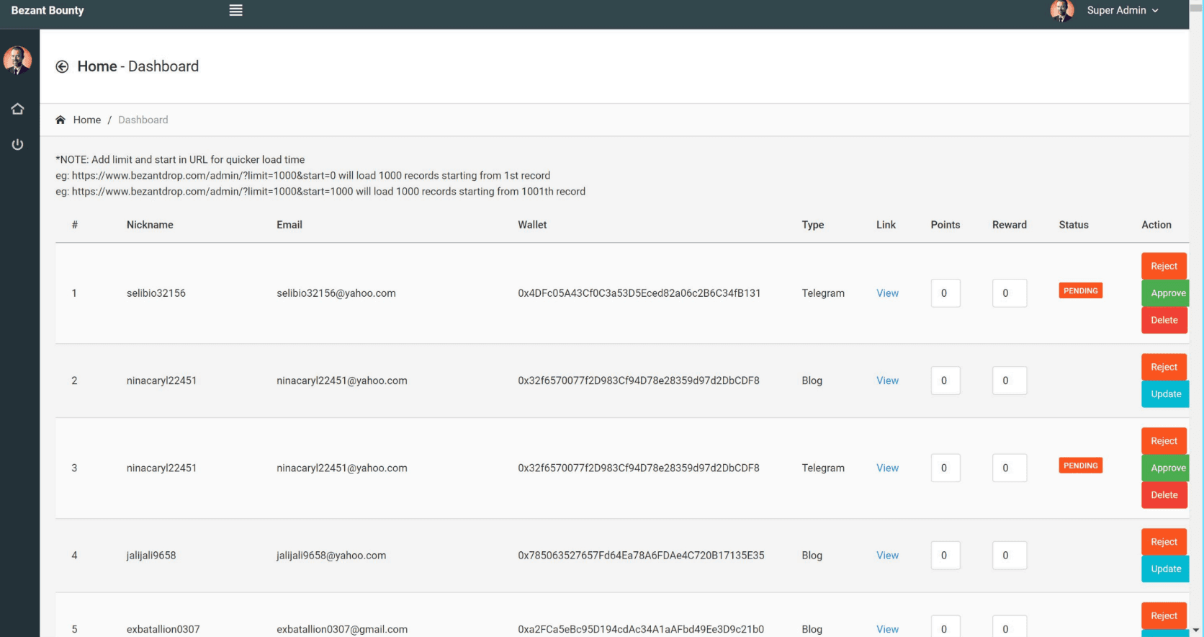Click the top-right admin avatar picture
1204x637 pixels.
pyautogui.click(x=1061, y=10)
